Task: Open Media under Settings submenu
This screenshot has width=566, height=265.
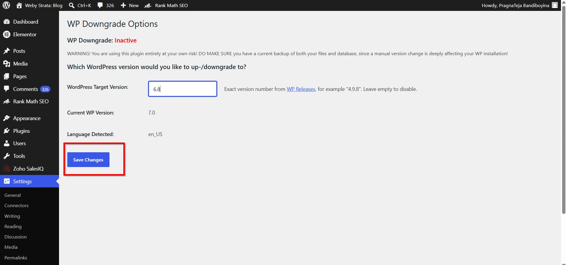Action: 11,247
